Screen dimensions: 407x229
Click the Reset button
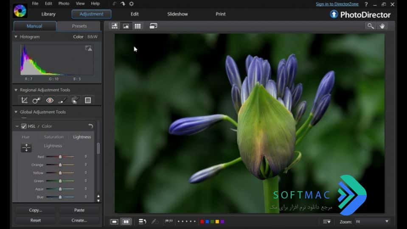pos(36,220)
